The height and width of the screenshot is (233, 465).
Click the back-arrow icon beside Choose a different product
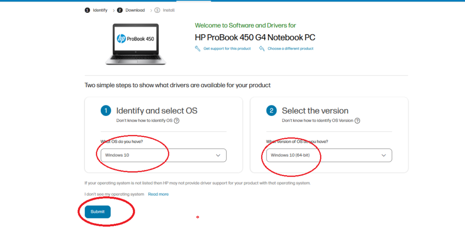tap(262, 48)
